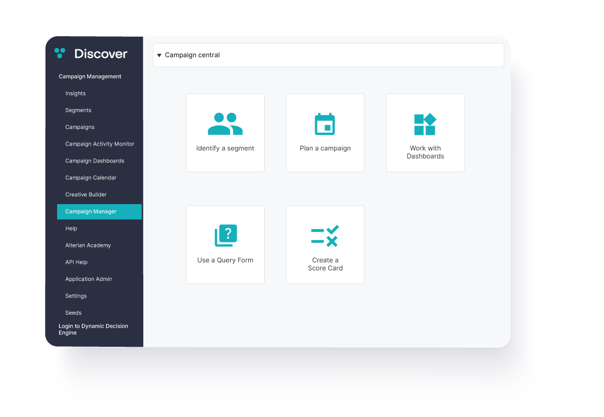Collapse the Campaign central panel arrow
Screen dimensions: 604x417
point(159,55)
